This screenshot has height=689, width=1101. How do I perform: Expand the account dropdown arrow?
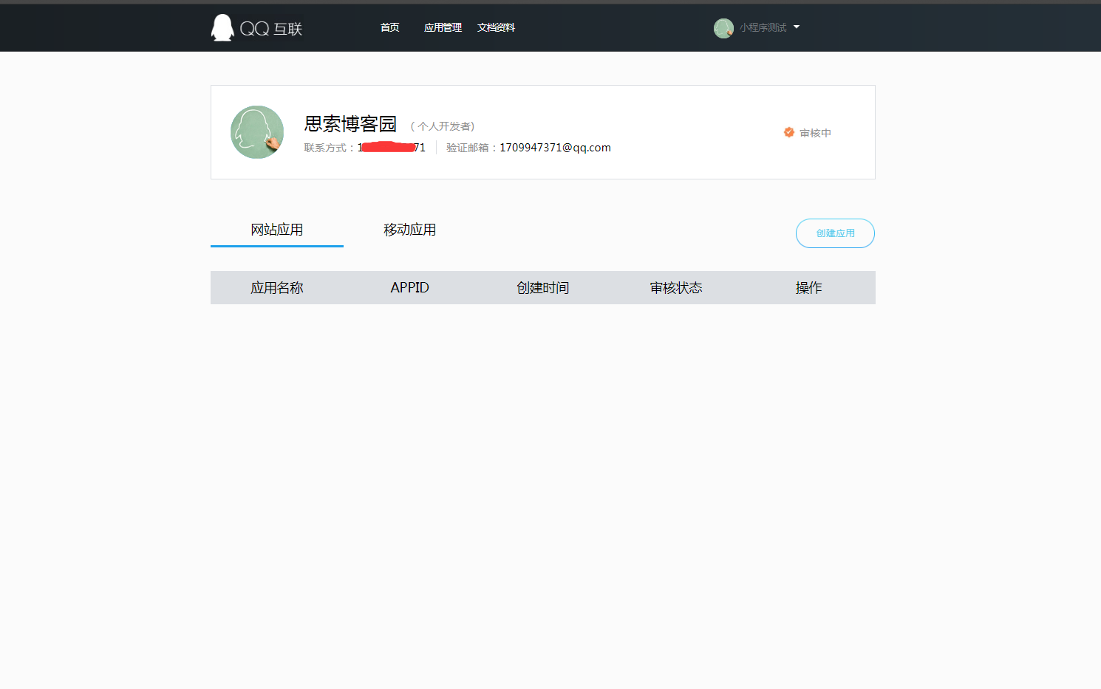pos(797,27)
